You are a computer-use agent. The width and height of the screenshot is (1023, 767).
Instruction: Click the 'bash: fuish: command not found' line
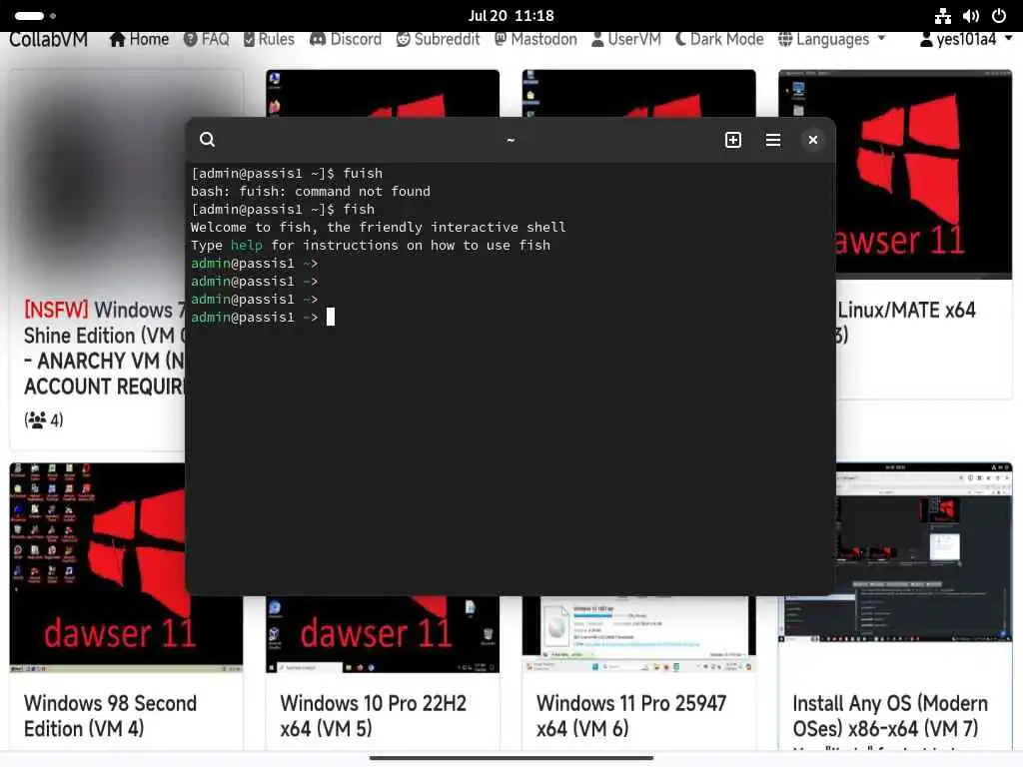tap(310, 191)
